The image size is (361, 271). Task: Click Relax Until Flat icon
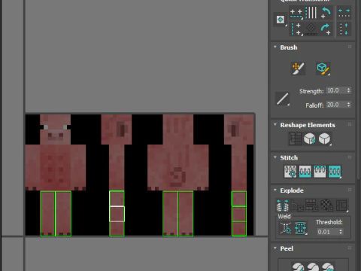pos(310,139)
